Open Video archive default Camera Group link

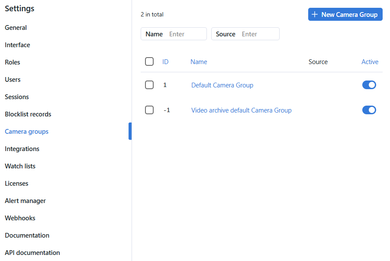pos(241,110)
